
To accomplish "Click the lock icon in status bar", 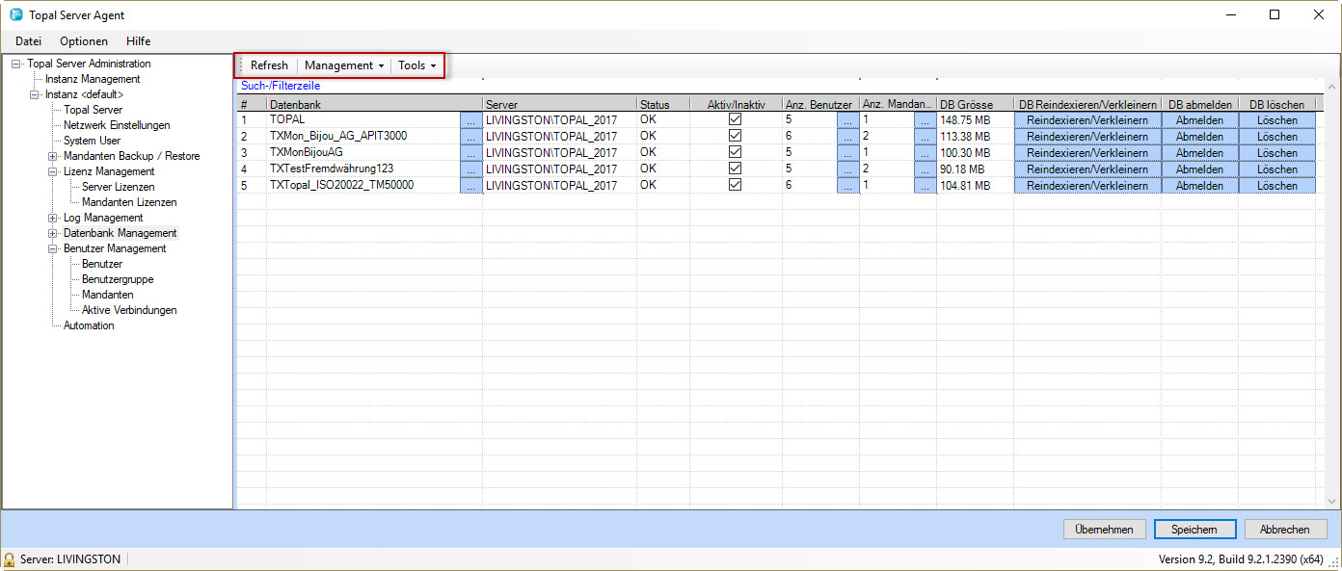I will click(x=10, y=559).
